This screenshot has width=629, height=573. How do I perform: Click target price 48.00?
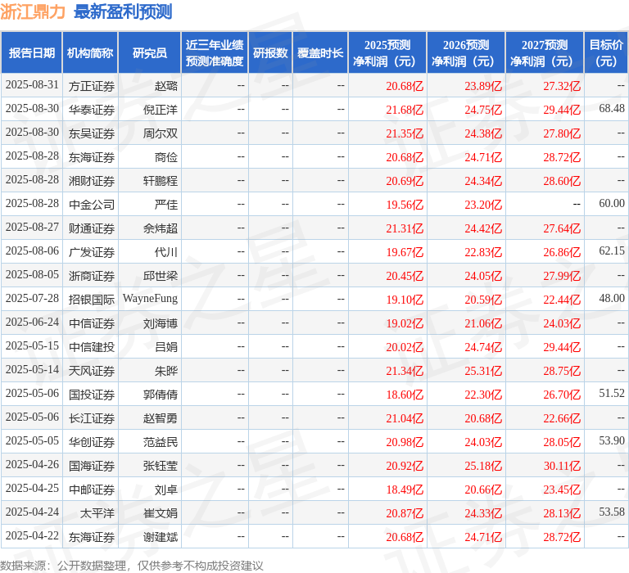point(612,298)
